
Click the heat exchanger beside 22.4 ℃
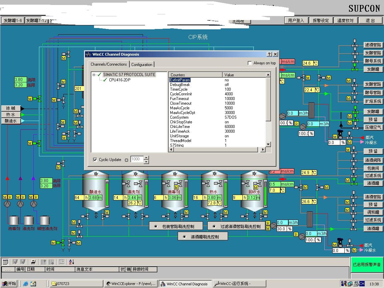pyautogui.click(x=311, y=110)
